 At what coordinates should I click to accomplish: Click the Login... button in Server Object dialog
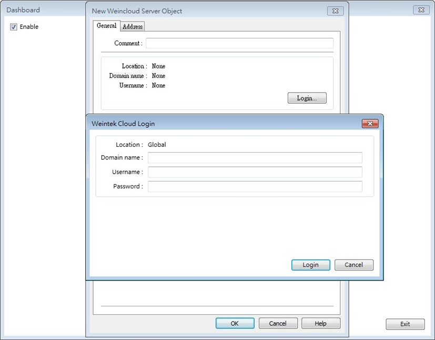pos(307,98)
